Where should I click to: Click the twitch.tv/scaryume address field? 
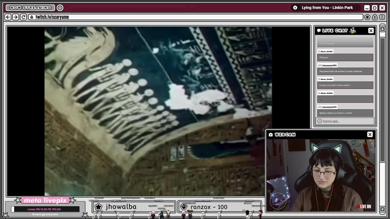pyautogui.click(x=196, y=17)
